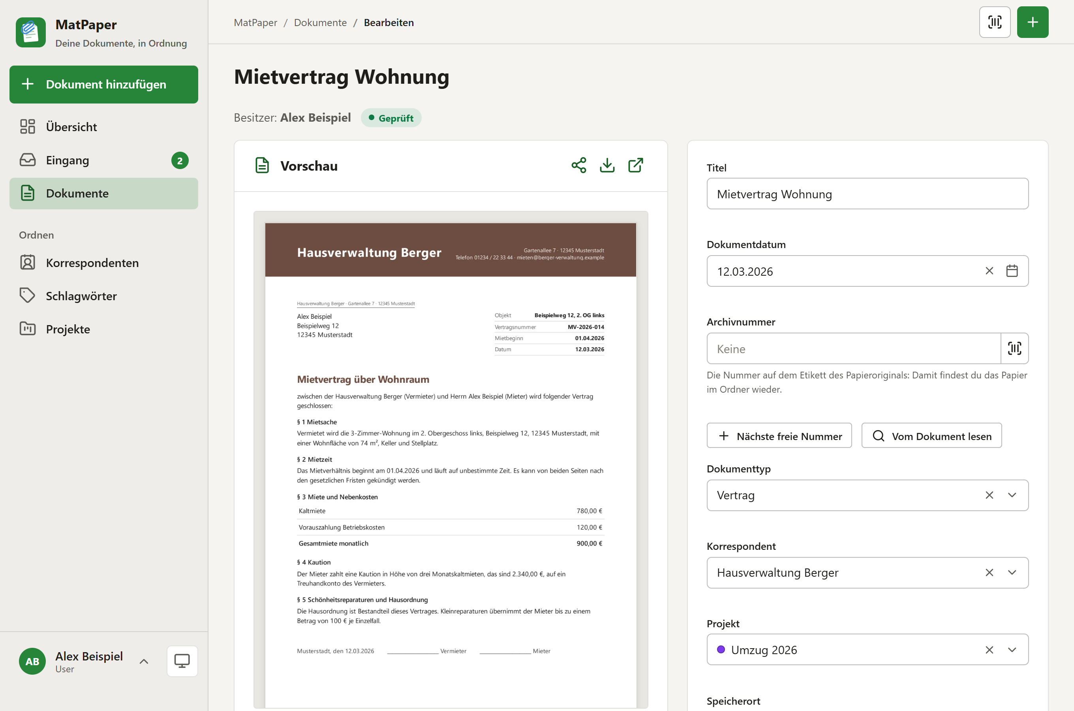The height and width of the screenshot is (711, 1074).
Task: Clear the Dokumenttyp Vertrag selection
Action: point(989,495)
